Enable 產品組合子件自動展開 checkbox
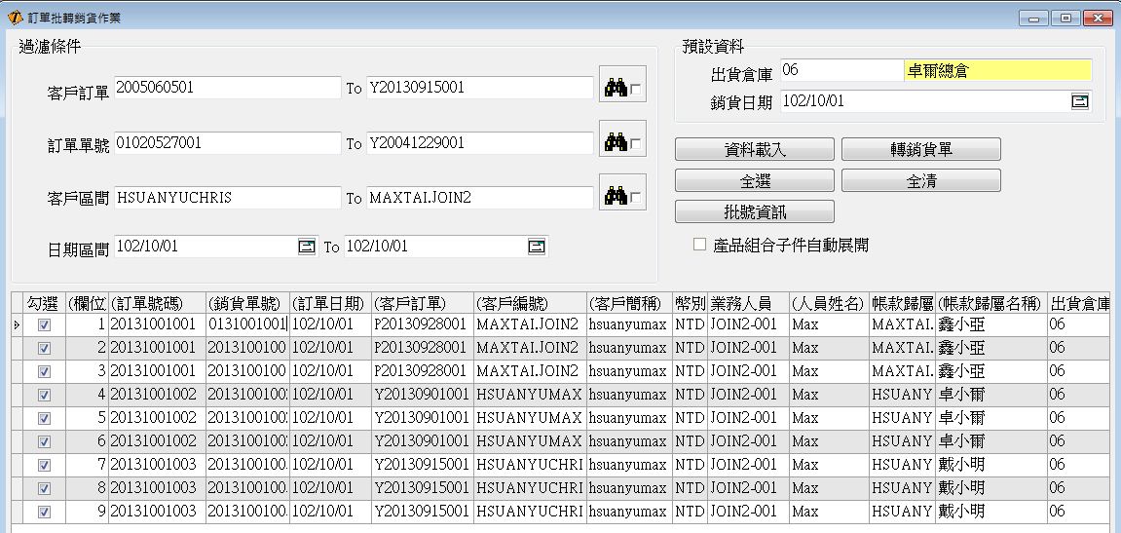Image resolution: width=1121 pixels, height=533 pixels. click(699, 246)
